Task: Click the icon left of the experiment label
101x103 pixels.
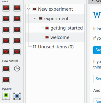Action: pos(41,18)
